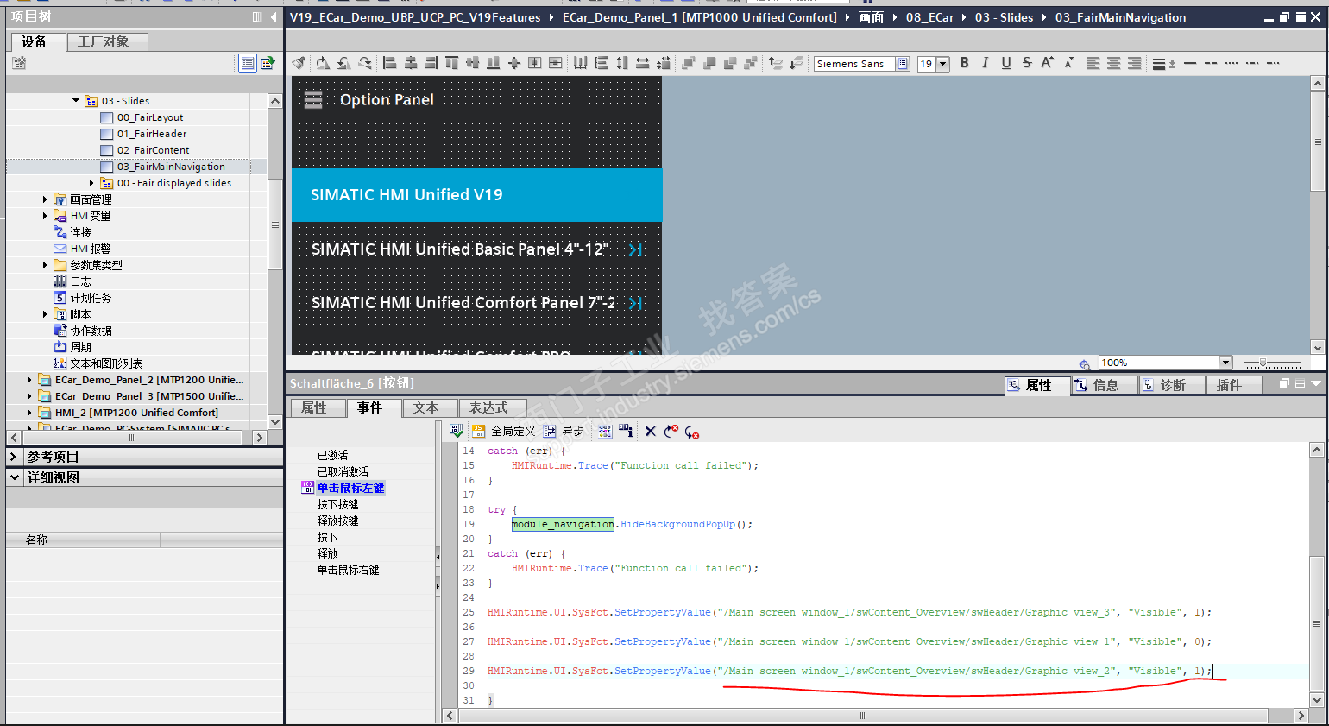The width and height of the screenshot is (1329, 726).
Task: Collapse the 详细视图 section
Action: (14, 477)
